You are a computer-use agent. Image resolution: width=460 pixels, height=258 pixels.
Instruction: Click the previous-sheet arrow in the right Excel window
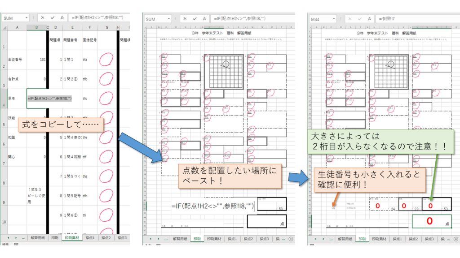[316, 239]
